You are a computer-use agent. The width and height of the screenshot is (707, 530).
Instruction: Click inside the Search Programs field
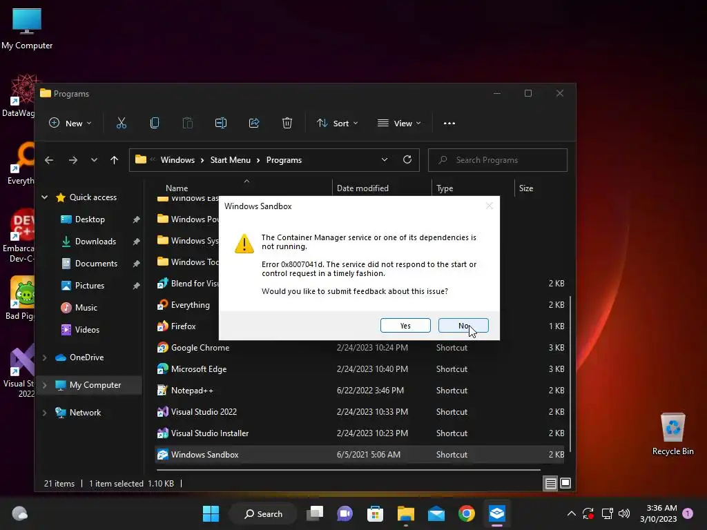[497, 160]
